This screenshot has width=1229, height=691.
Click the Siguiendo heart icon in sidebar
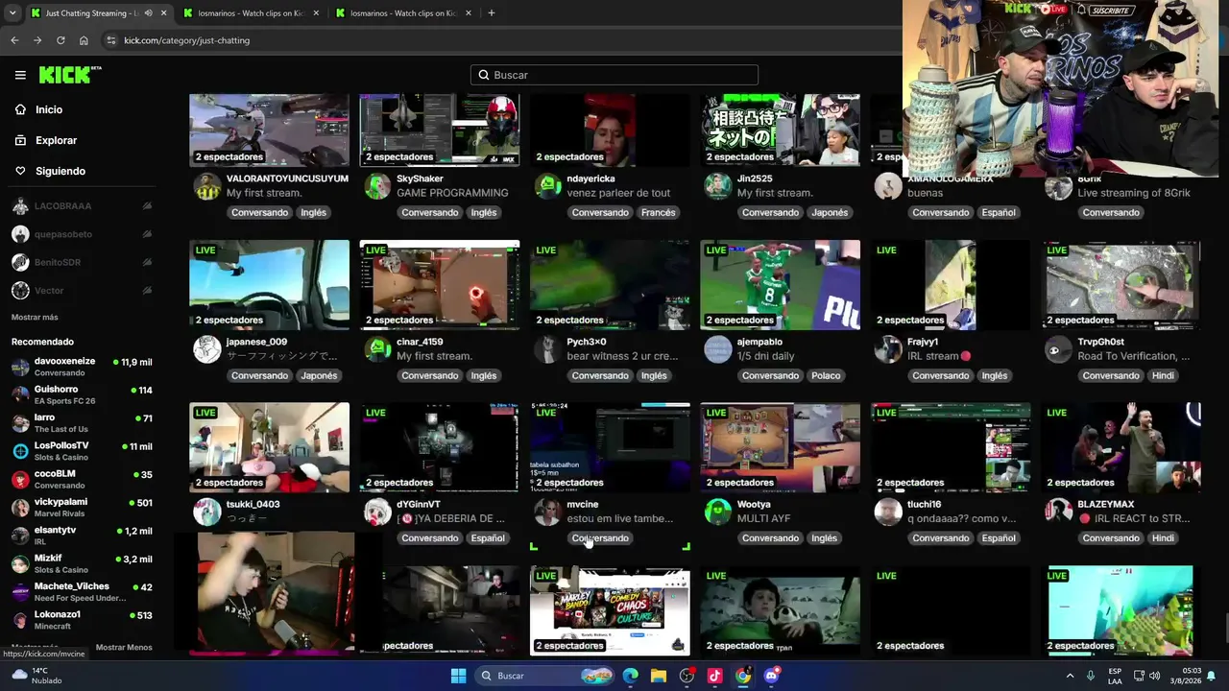point(20,171)
